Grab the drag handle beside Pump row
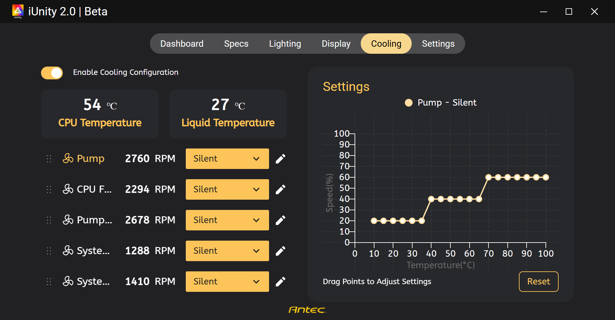The height and width of the screenshot is (320, 615). (49, 159)
